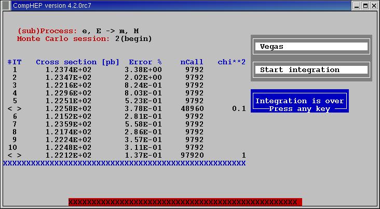The image size is (380, 209).
Task: Click chi**2 value 0.1
Action: pos(239,108)
